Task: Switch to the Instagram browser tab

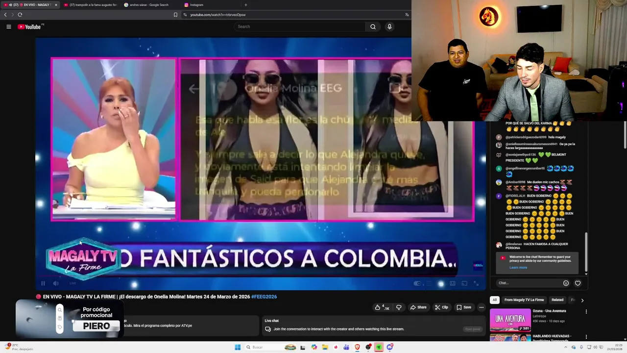Action: (196, 5)
